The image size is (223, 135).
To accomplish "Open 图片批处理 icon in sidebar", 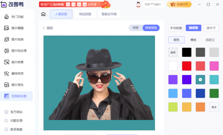I will coord(7,51).
